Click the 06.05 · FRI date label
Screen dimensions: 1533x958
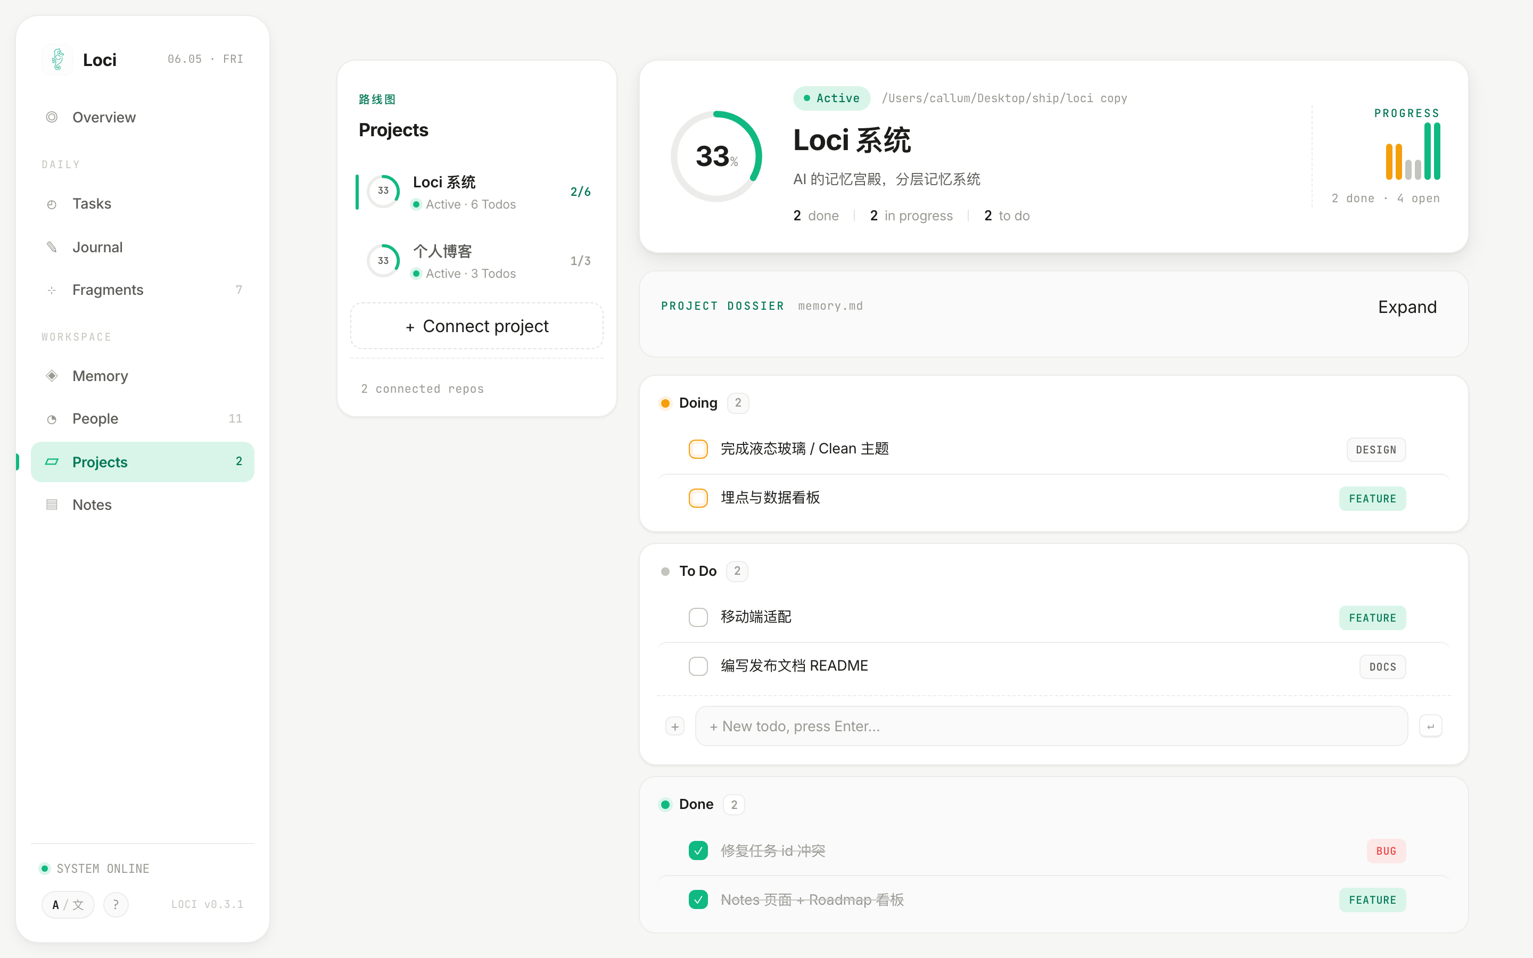(x=205, y=59)
